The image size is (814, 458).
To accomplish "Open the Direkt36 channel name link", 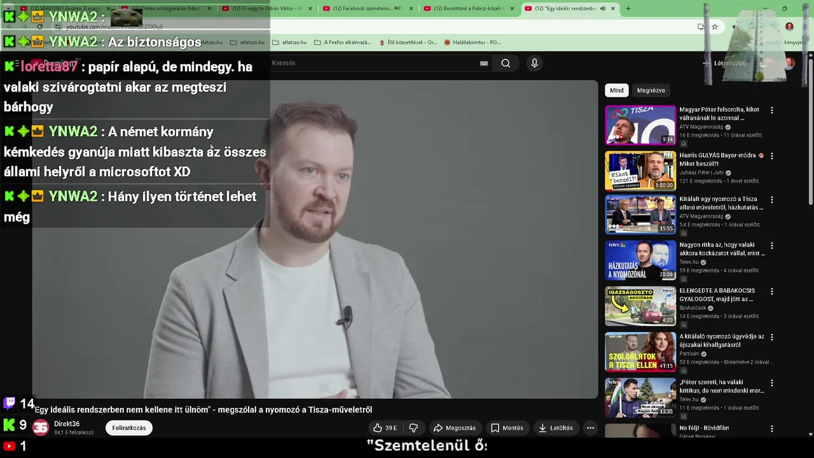I will [67, 424].
